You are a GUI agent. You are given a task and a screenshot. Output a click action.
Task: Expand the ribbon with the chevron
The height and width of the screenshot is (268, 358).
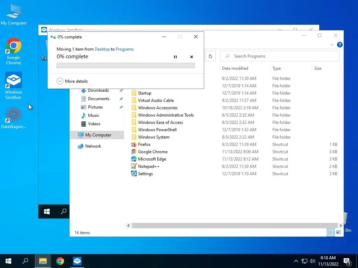click(332, 45)
